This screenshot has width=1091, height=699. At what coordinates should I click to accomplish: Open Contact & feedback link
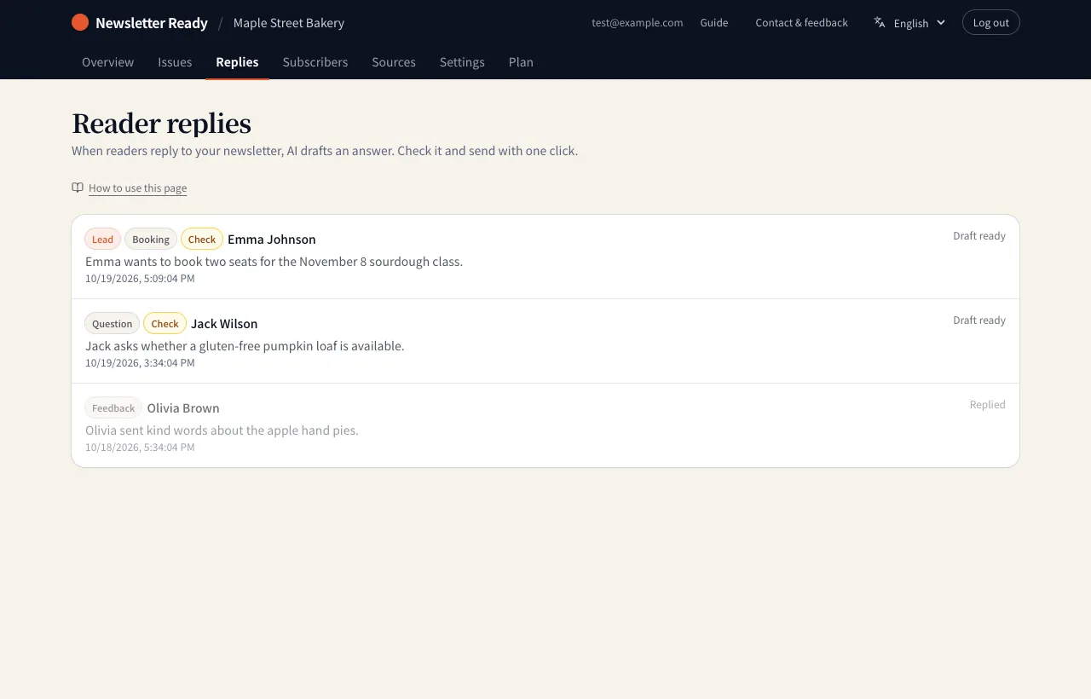coord(801,22)
